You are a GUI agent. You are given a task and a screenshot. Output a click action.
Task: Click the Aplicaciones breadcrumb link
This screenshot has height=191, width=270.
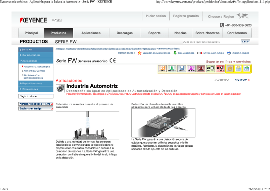point(149,48)
